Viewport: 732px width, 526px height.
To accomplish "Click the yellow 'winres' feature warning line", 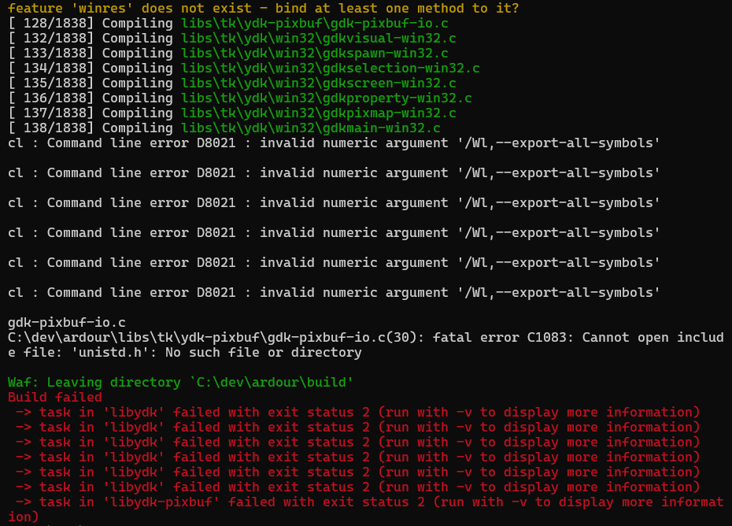I will coord(263,8).
